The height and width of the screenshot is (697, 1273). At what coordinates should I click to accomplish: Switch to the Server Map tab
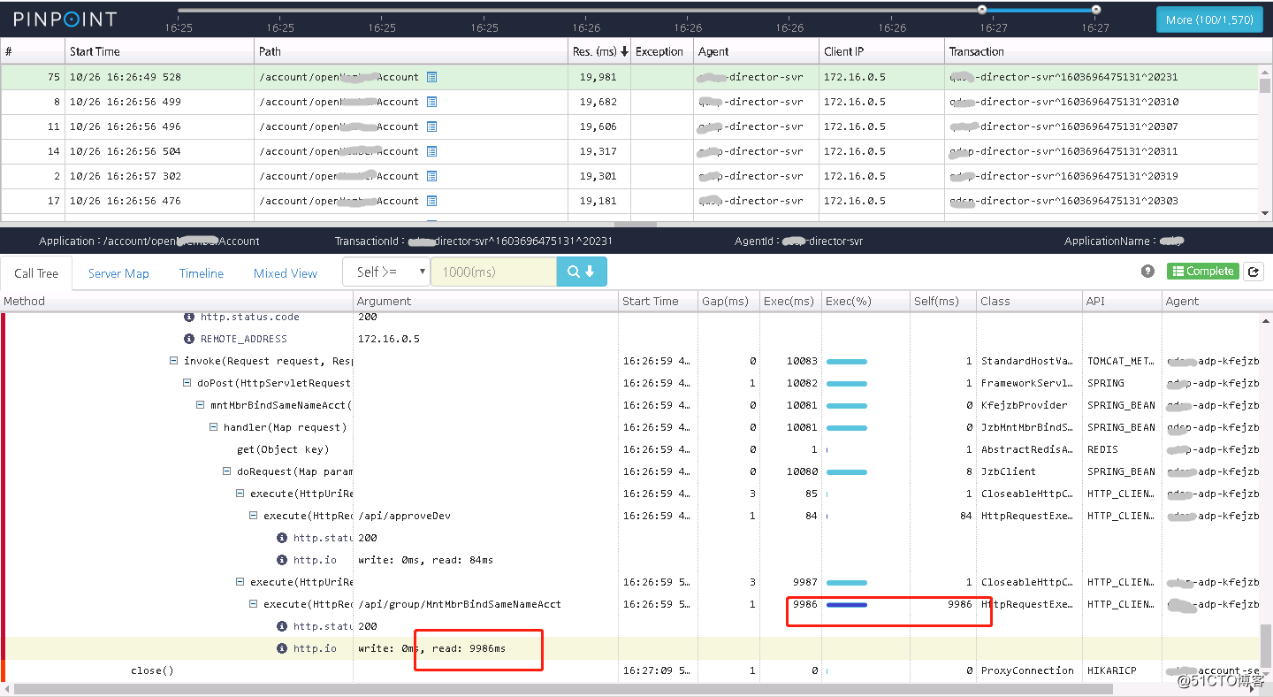pyautogui.click(x=118, y=273)
